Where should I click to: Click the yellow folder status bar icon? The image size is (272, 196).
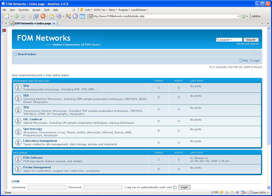click(x=232, y=192)
